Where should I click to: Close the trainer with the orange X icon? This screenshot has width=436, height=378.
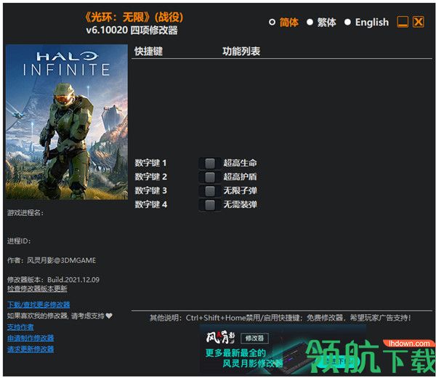click(x=419, y=22)
